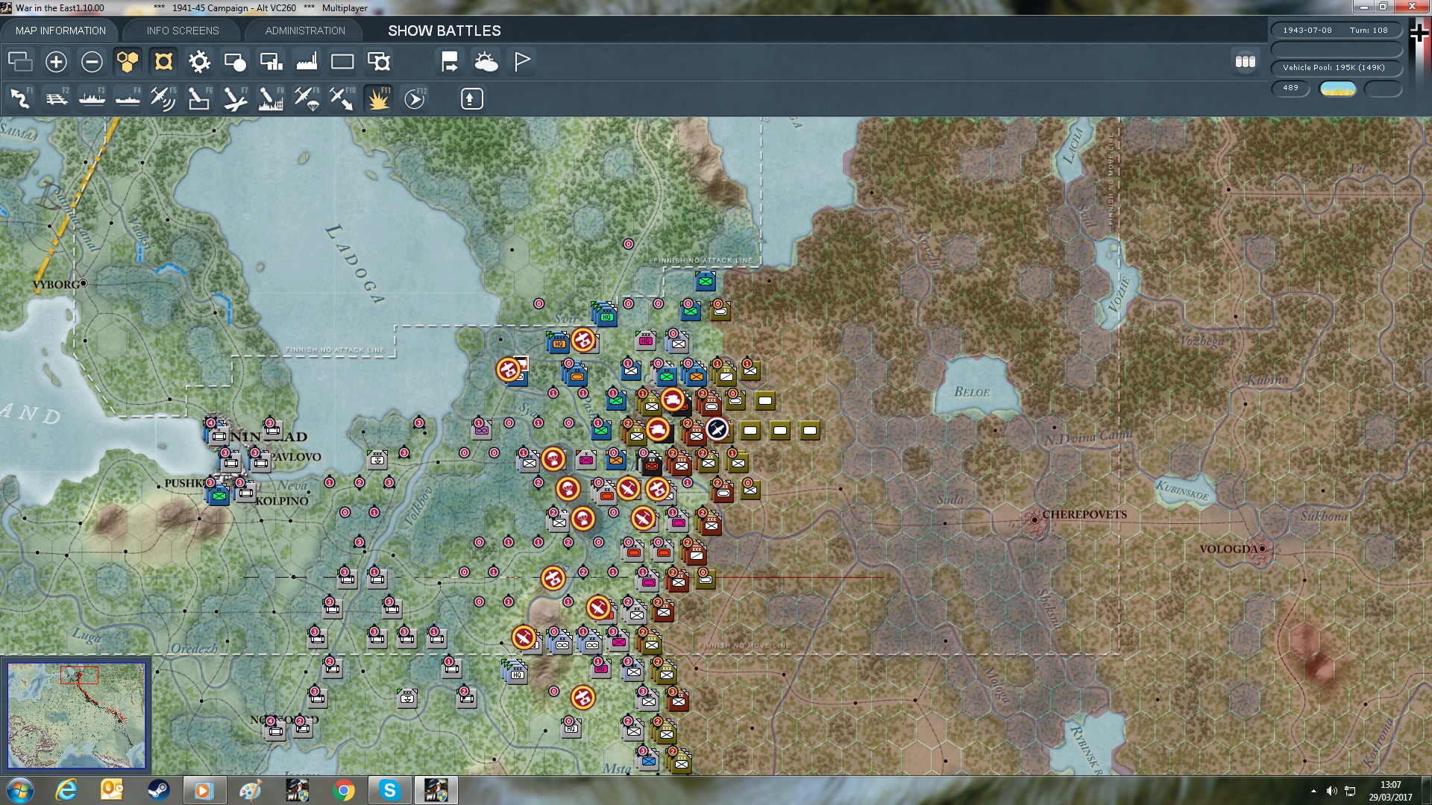Click the Vyborg city marker
This screenshot has height=805, width=1432.
coord(84,283)
